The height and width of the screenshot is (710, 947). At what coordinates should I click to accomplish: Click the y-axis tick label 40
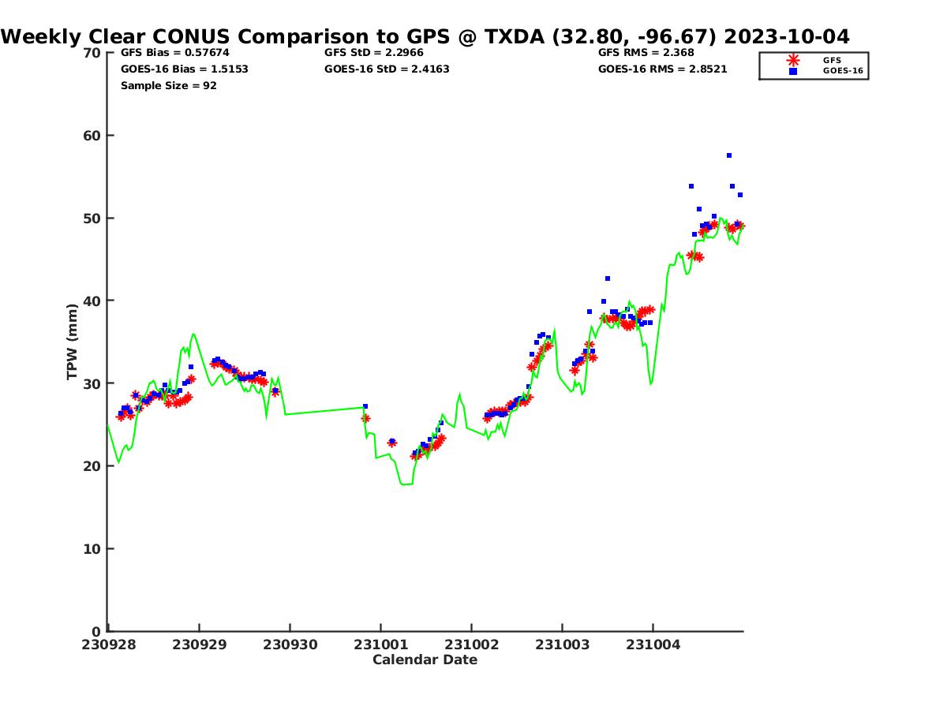tap(92, 301)
